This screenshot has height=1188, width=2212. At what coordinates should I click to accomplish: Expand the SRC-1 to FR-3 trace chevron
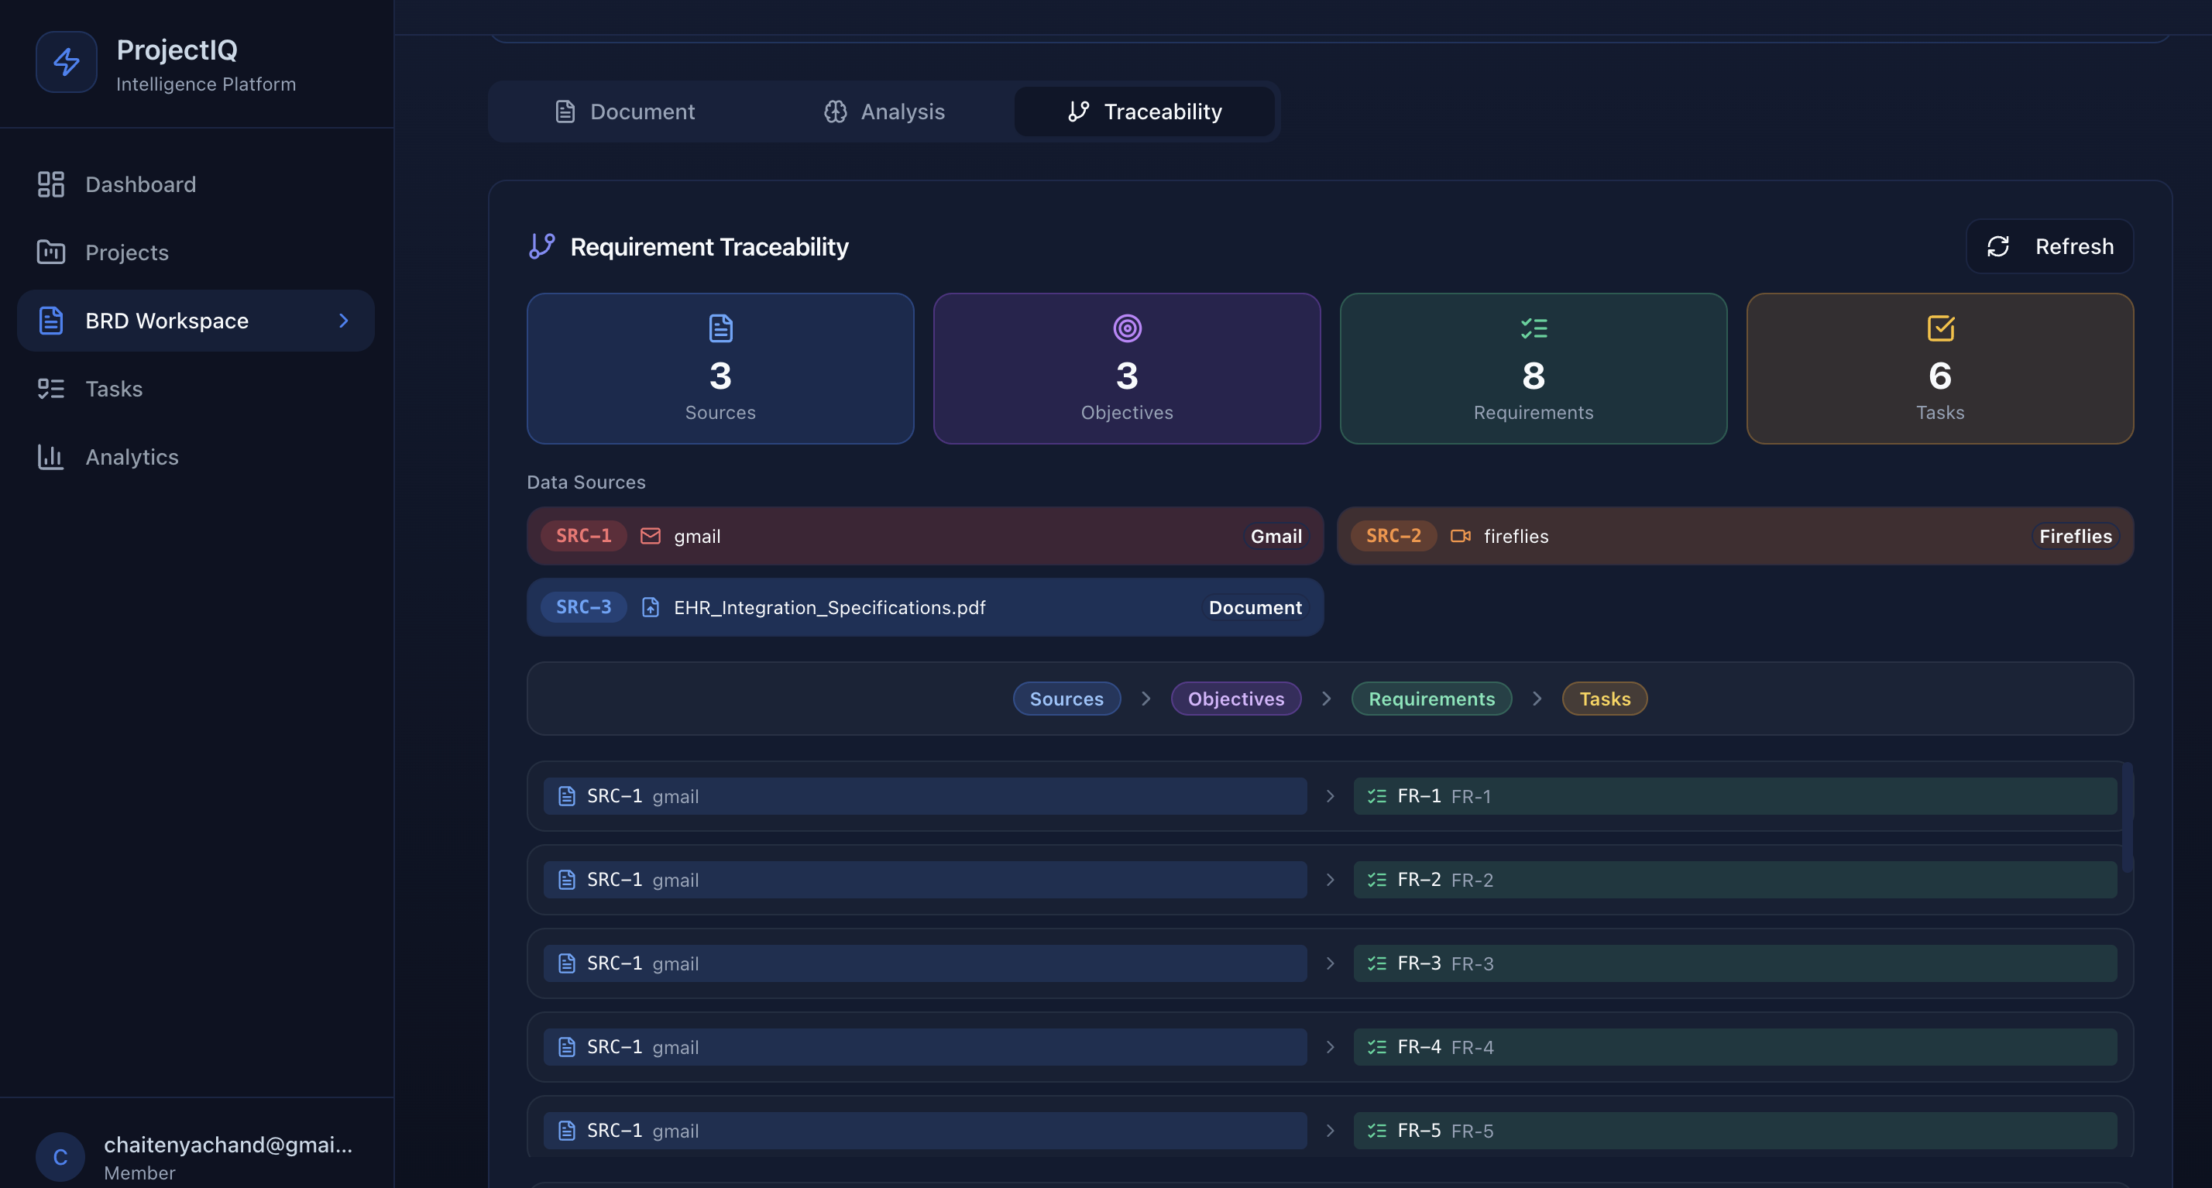(x=1329, y=964)
